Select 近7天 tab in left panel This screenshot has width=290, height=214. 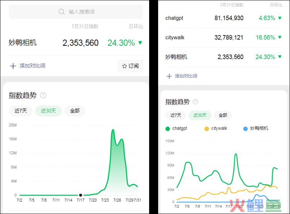click(x=21, y=111)
